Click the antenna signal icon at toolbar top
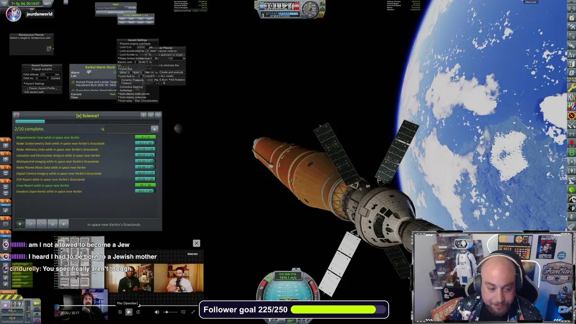576x324 pixels. [x=571, y=9]
